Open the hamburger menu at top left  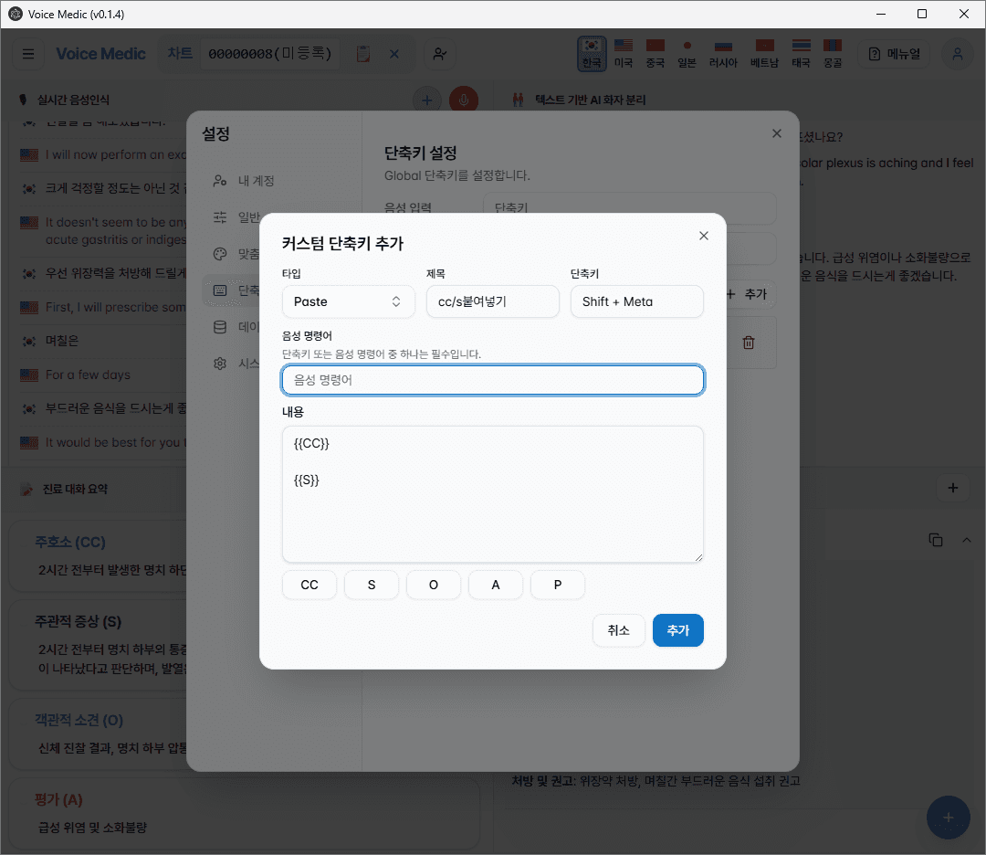pos(27,55)
